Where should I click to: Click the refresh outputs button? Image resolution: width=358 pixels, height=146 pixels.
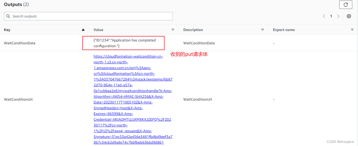346,5
